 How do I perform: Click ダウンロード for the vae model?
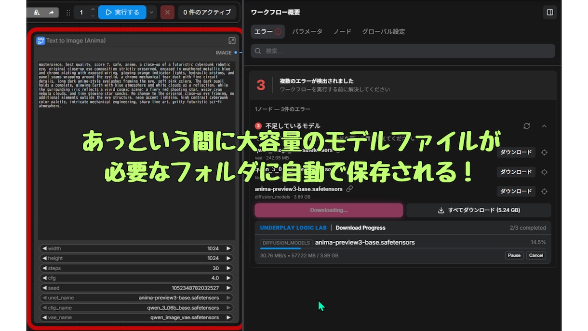(x=516, y=152)
